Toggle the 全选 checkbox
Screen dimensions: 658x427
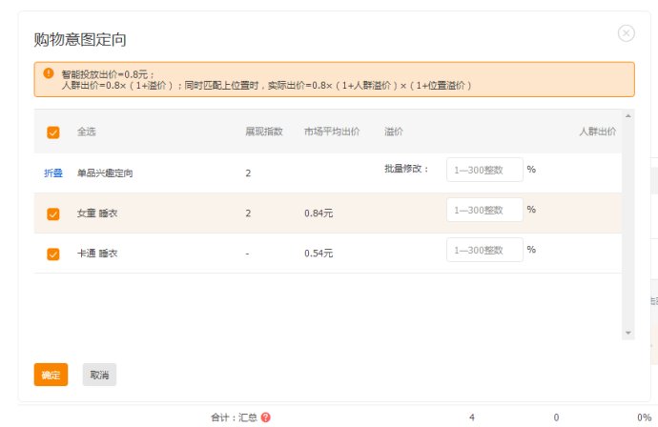(x=53, y=132)
